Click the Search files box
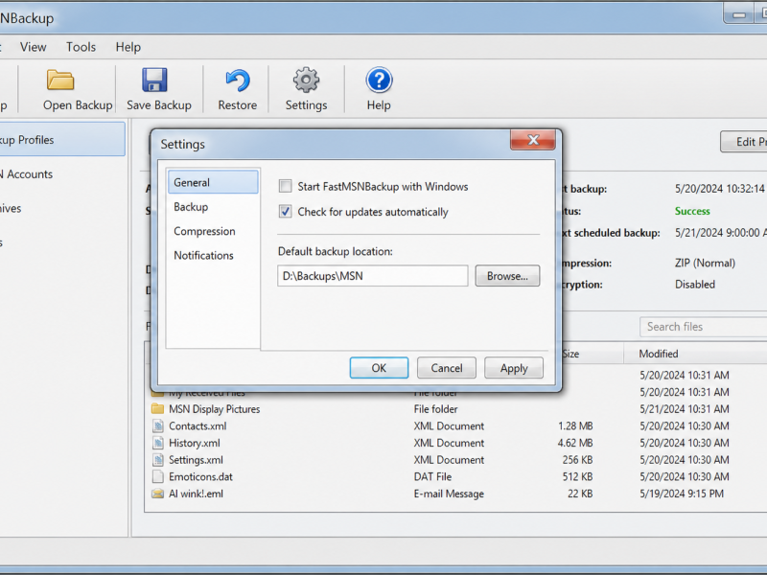This screenshot has width=767, height=575. pos(704,327)
